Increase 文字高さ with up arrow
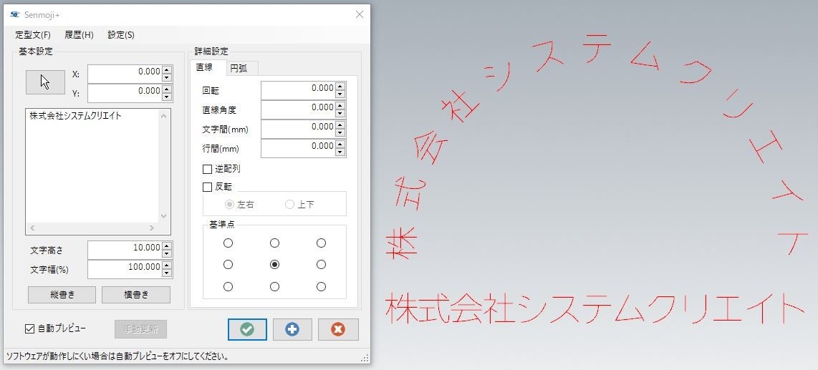Image resolution: width=818 pixels, height=370 pixels. (x=167, y=246)
